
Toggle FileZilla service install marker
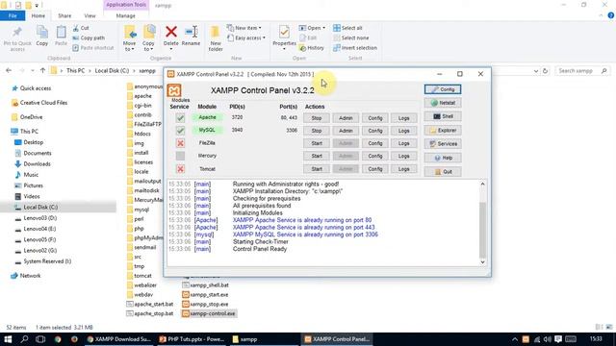(x=180, y=143)
